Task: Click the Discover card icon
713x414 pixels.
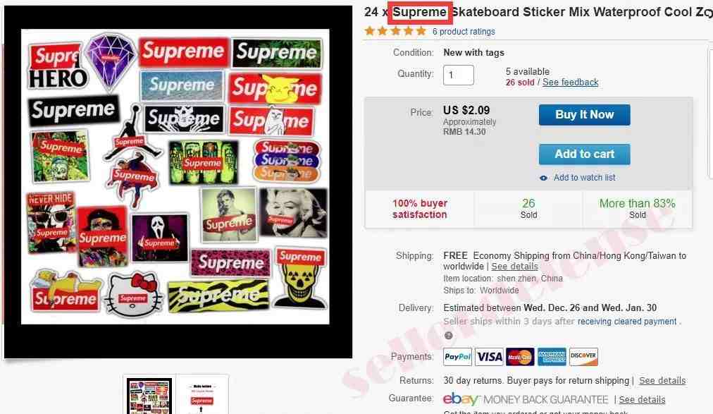Action: 583,357
